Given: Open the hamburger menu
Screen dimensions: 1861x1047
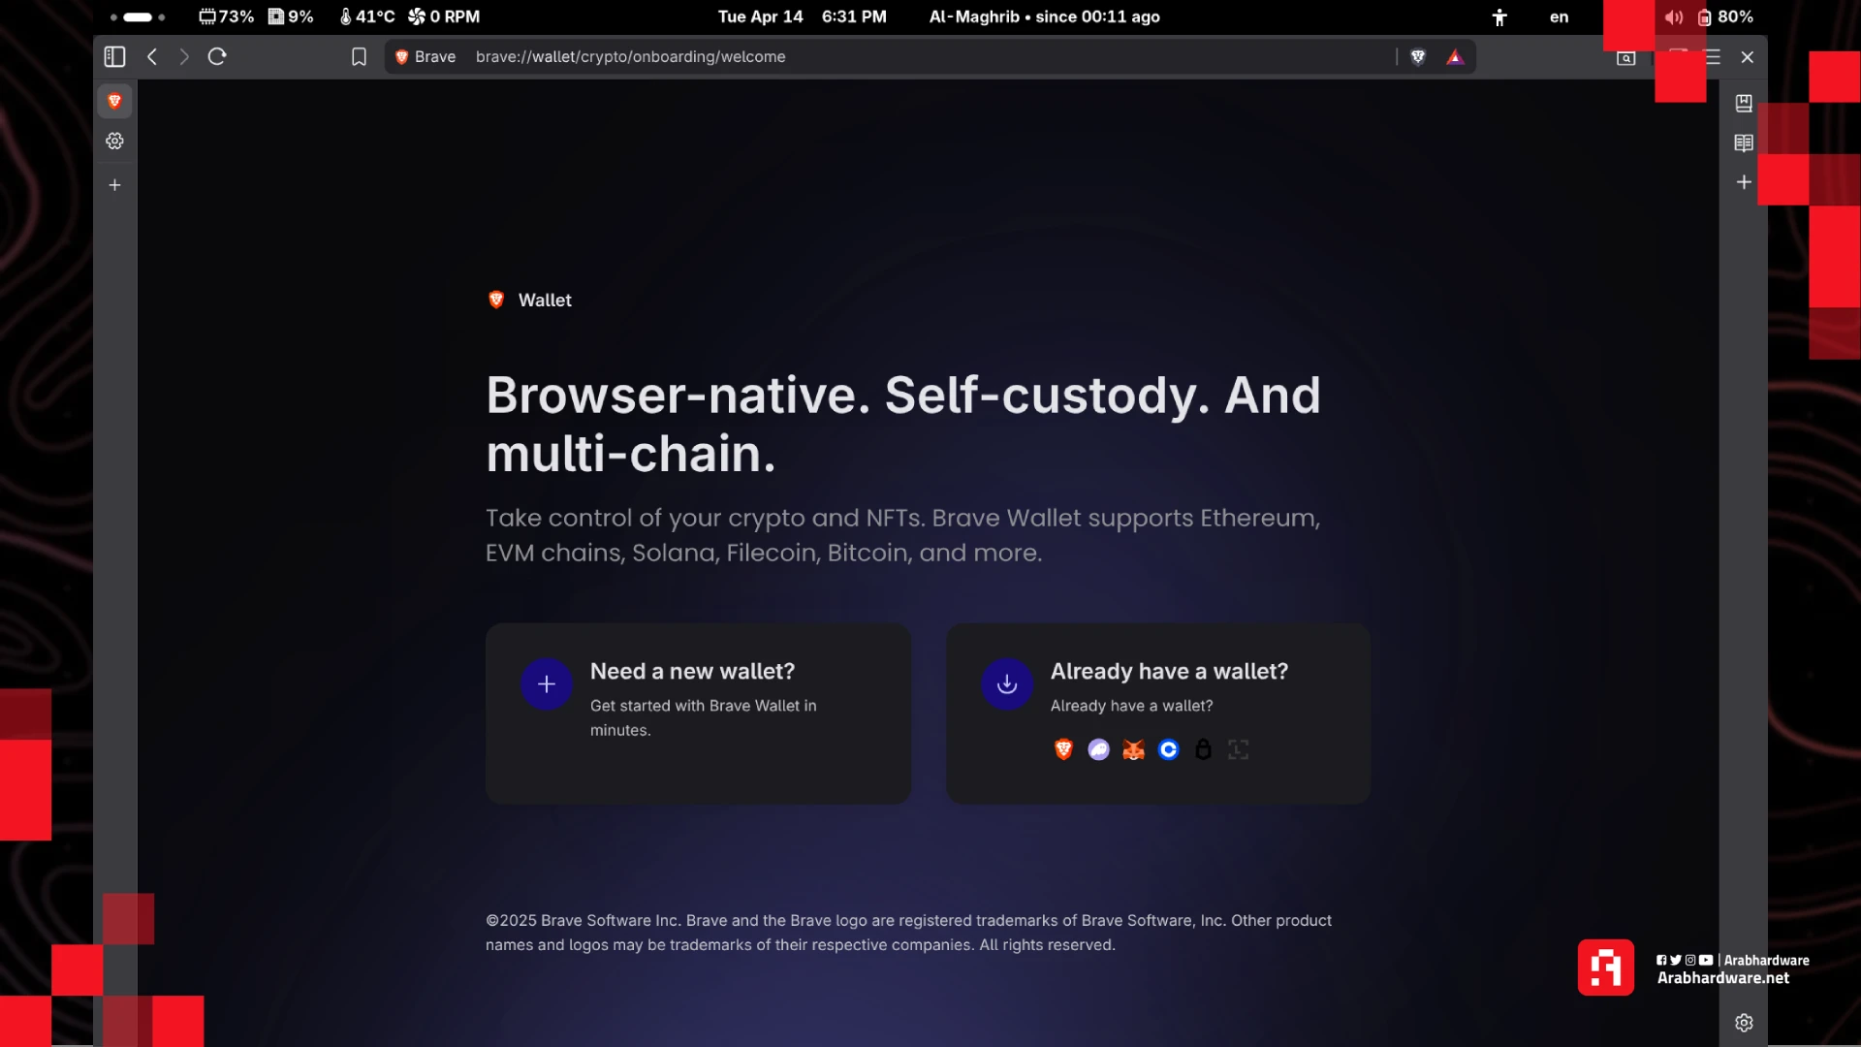Looking at the screenshot, I should point(1713,57).
